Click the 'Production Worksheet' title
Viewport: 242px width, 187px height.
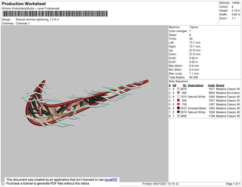click(24, 4)
